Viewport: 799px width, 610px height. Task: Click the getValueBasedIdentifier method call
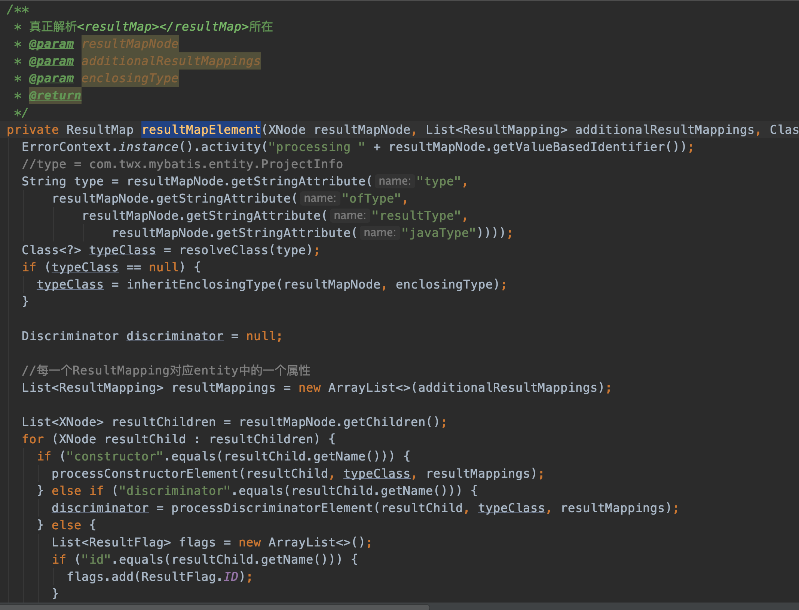(x=579, y=147)
